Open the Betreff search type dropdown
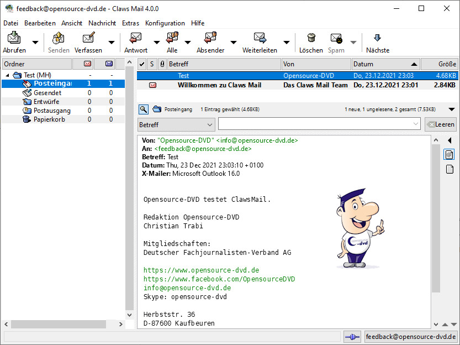The width and height of the screenshot is (460, 345). pyautogui.click(x=176, y=124)
